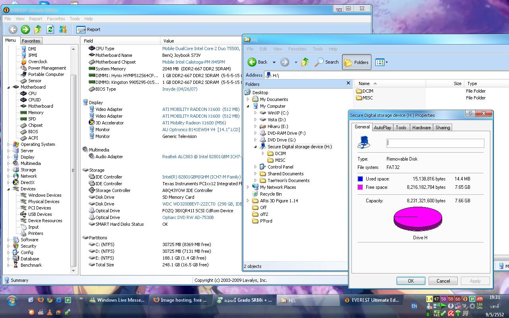This screenshot has height=318, width=509.
Task: Select Recycle Bin in the Folders tree
Action: tap(271, 194)
